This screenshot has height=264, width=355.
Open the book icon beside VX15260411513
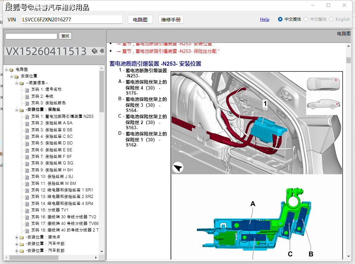[94, 50]
